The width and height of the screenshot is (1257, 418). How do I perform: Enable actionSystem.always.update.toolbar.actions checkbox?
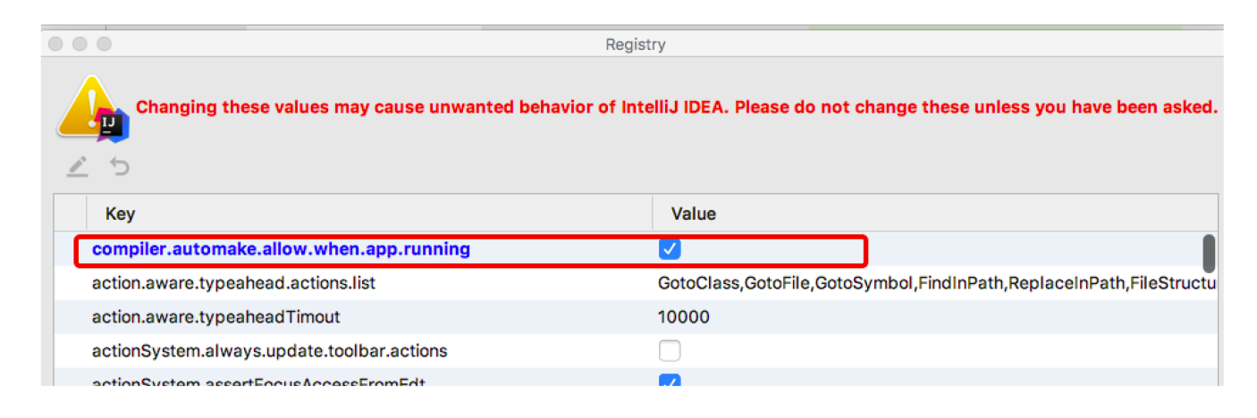pyautogui.click(x=670, y=350)
